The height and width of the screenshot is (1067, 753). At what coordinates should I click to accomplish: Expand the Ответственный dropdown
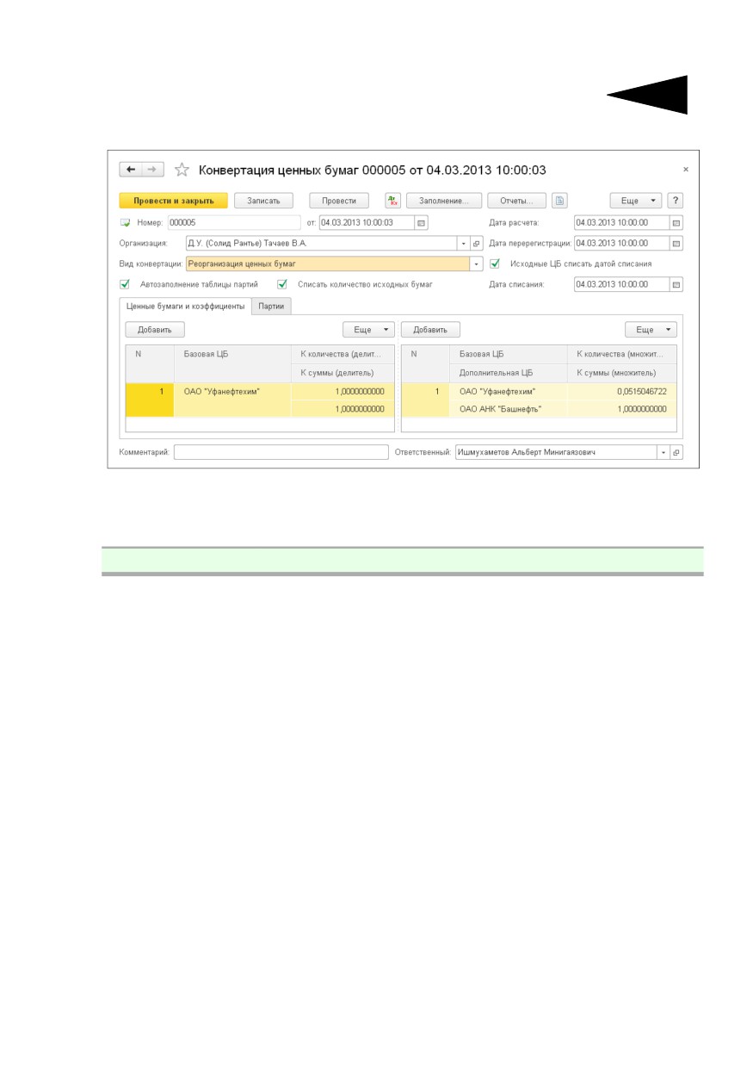[664, 452]
